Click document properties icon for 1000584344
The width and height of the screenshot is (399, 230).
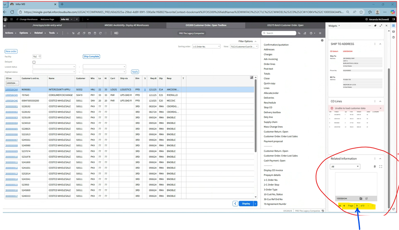[361, 199]
